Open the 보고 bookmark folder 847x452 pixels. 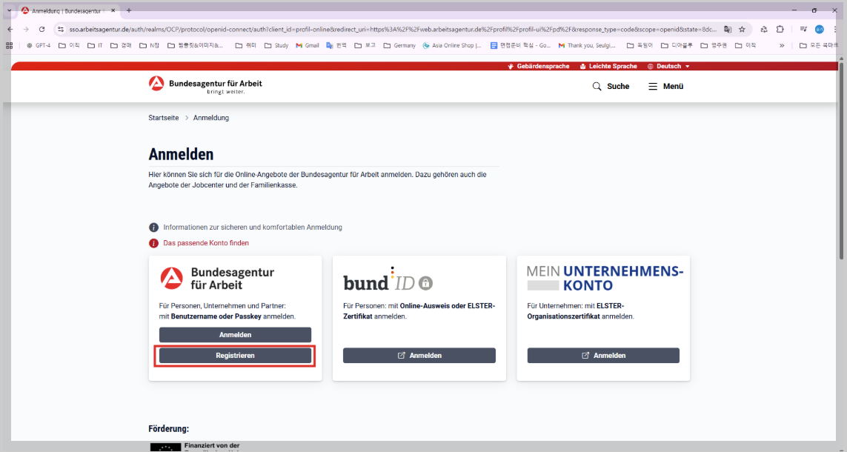(x=365, y=45)
